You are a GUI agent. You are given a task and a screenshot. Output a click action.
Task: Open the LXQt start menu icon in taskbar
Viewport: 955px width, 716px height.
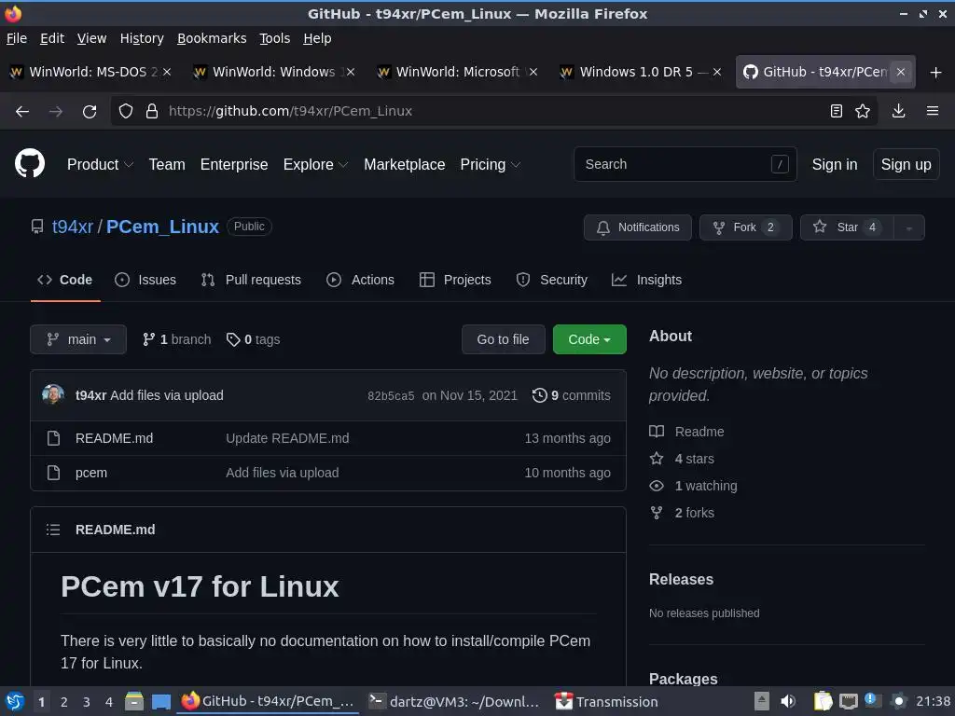tap(15, 702)
